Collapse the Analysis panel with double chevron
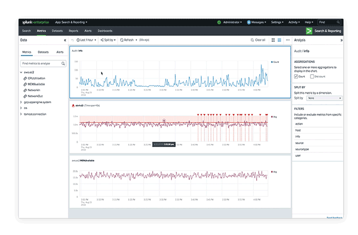 342,40
